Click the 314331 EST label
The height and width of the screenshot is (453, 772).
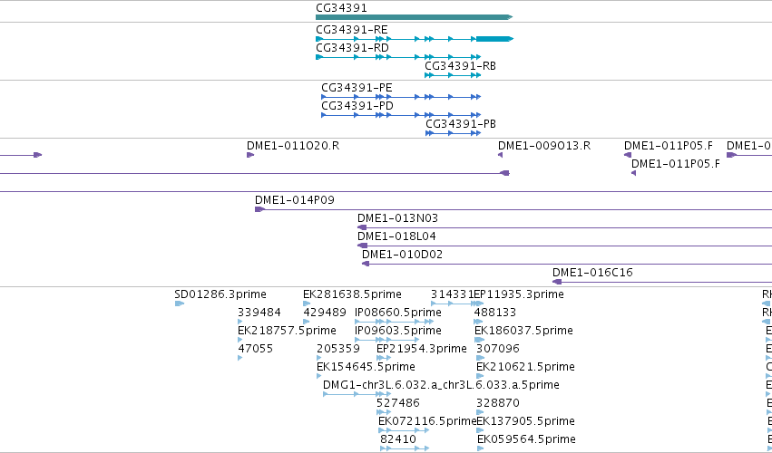pyautogui.click(x=452, y=294)
